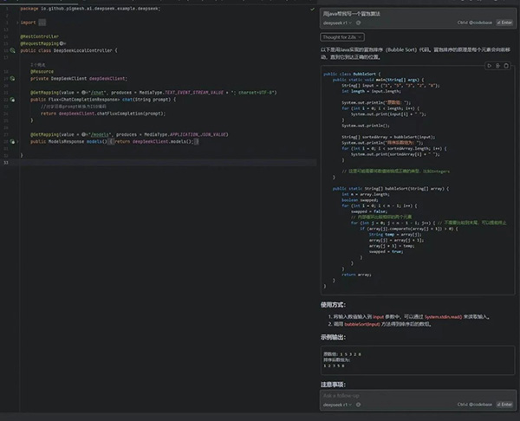Viewport: 520px width, 421px height.
Task: Open the @RequestMapping URL globe dropdown
Action: (62, 43)
